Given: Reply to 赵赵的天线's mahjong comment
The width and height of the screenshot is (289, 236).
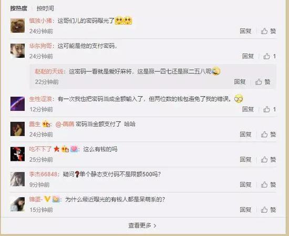Looking at the screenshot, I should point(240,81).
